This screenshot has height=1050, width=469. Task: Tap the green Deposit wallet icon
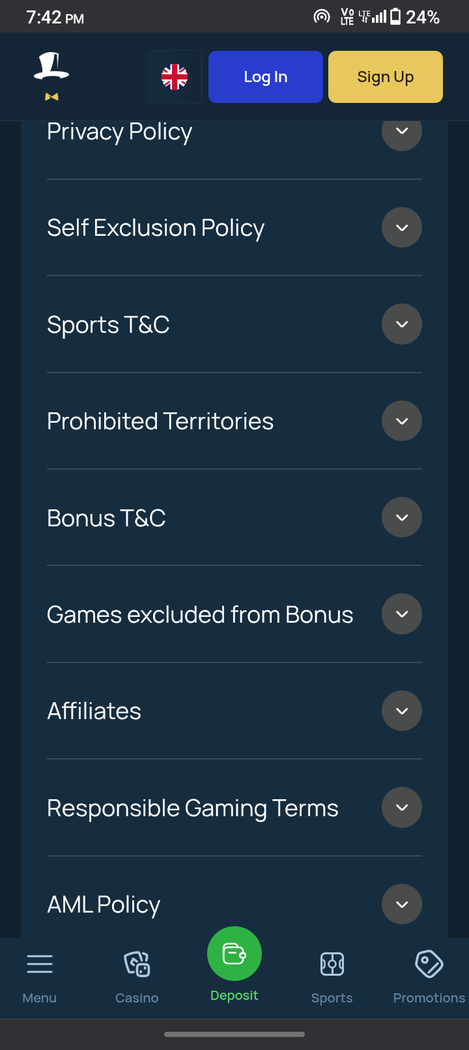(x=234, y=954)
